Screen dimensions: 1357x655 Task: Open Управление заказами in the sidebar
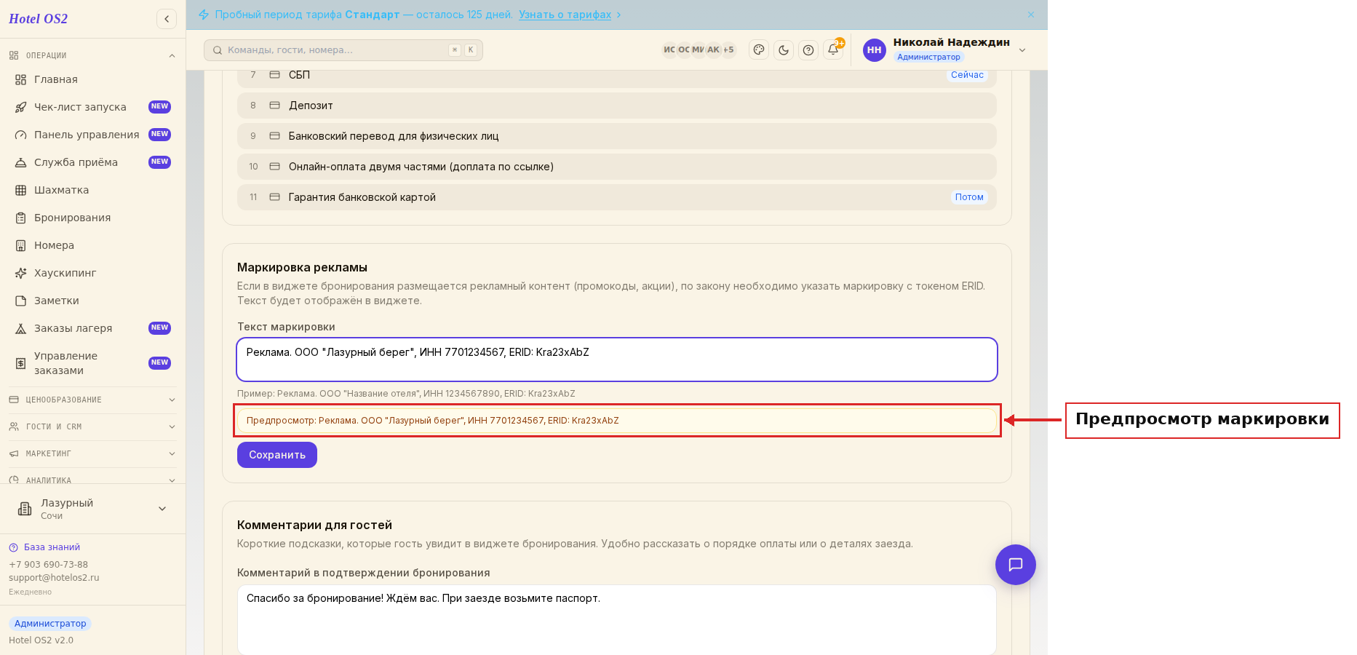[x=92, y=363]
